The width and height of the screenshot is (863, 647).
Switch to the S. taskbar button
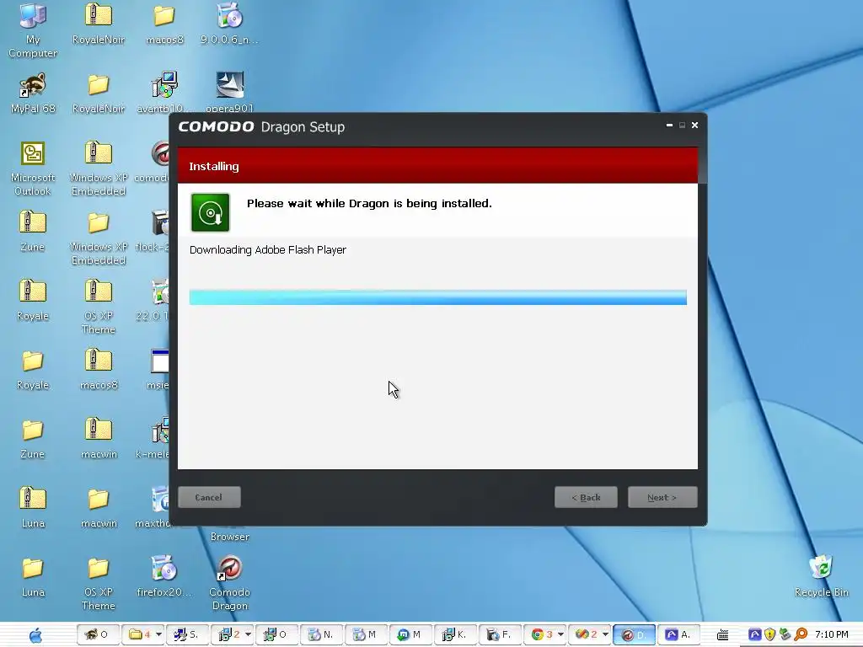tap(188, 634)
